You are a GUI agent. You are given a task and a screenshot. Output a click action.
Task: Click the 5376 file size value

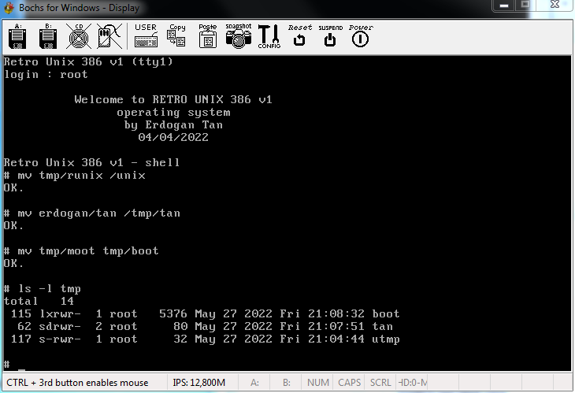click(x=173, y=313)
